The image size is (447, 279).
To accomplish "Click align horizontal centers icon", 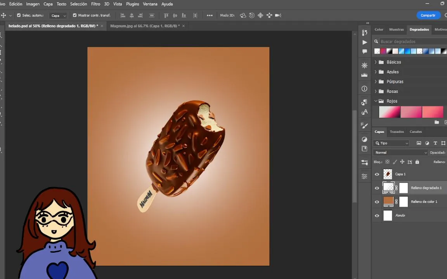I will point(132,15).
